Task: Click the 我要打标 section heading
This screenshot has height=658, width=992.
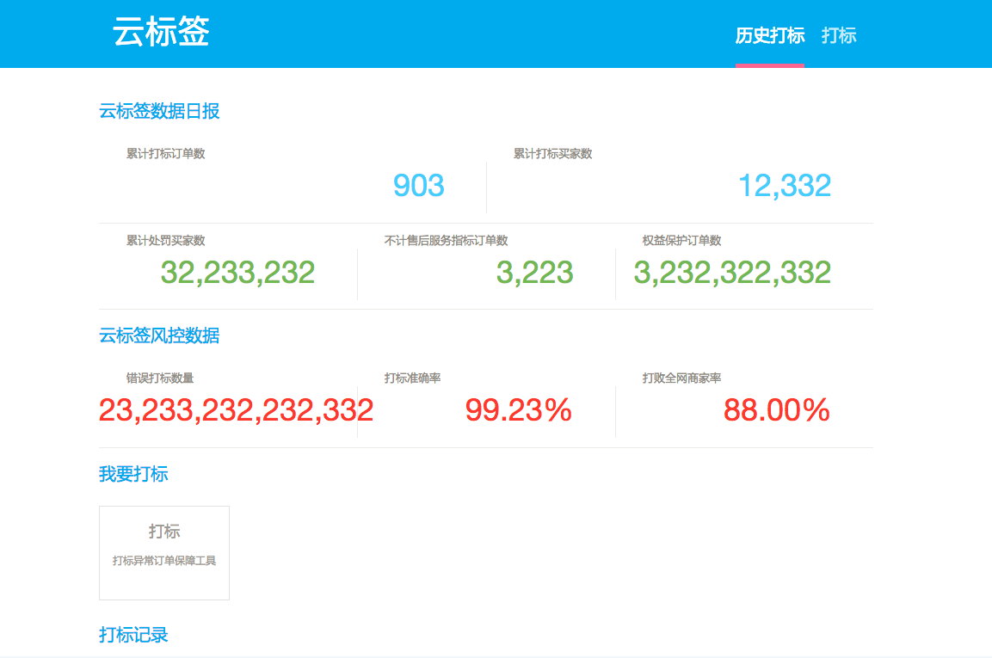Action: (x=134, y=473)
